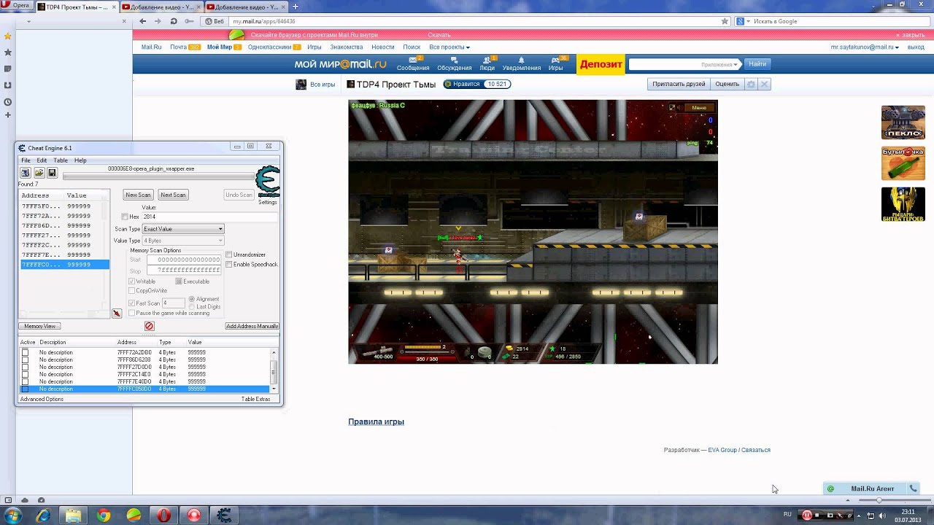Open Opera sidebar bookmarks star icon
The image size is (934, 525).
tap(8, 52)
